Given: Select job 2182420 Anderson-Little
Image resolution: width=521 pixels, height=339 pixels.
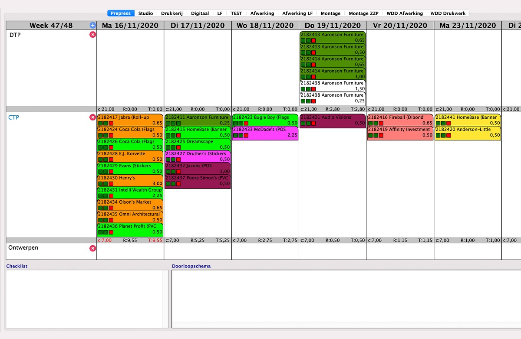Looking at the screenshot, I should pos(468,133).
